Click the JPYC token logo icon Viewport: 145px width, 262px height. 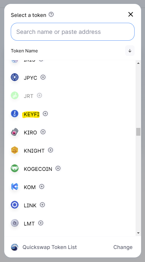15,77
